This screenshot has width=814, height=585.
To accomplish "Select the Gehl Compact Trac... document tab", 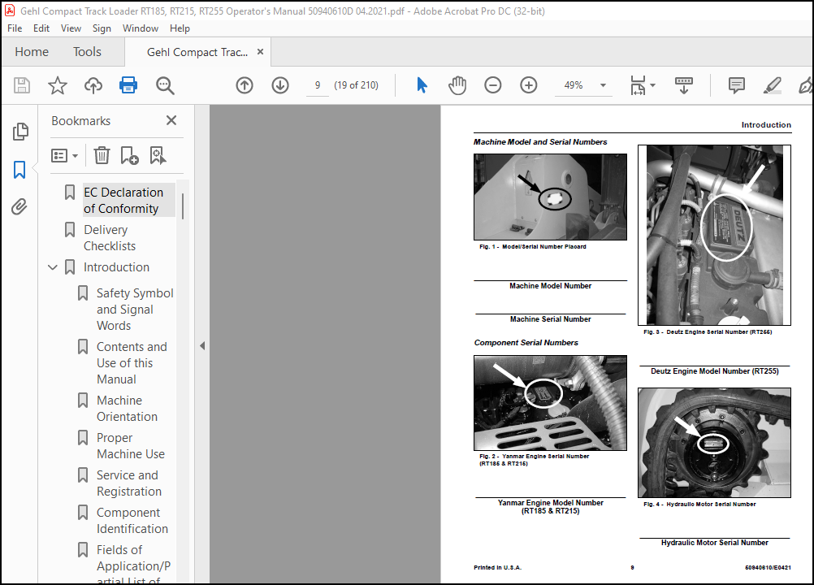I will pos(197,52).
